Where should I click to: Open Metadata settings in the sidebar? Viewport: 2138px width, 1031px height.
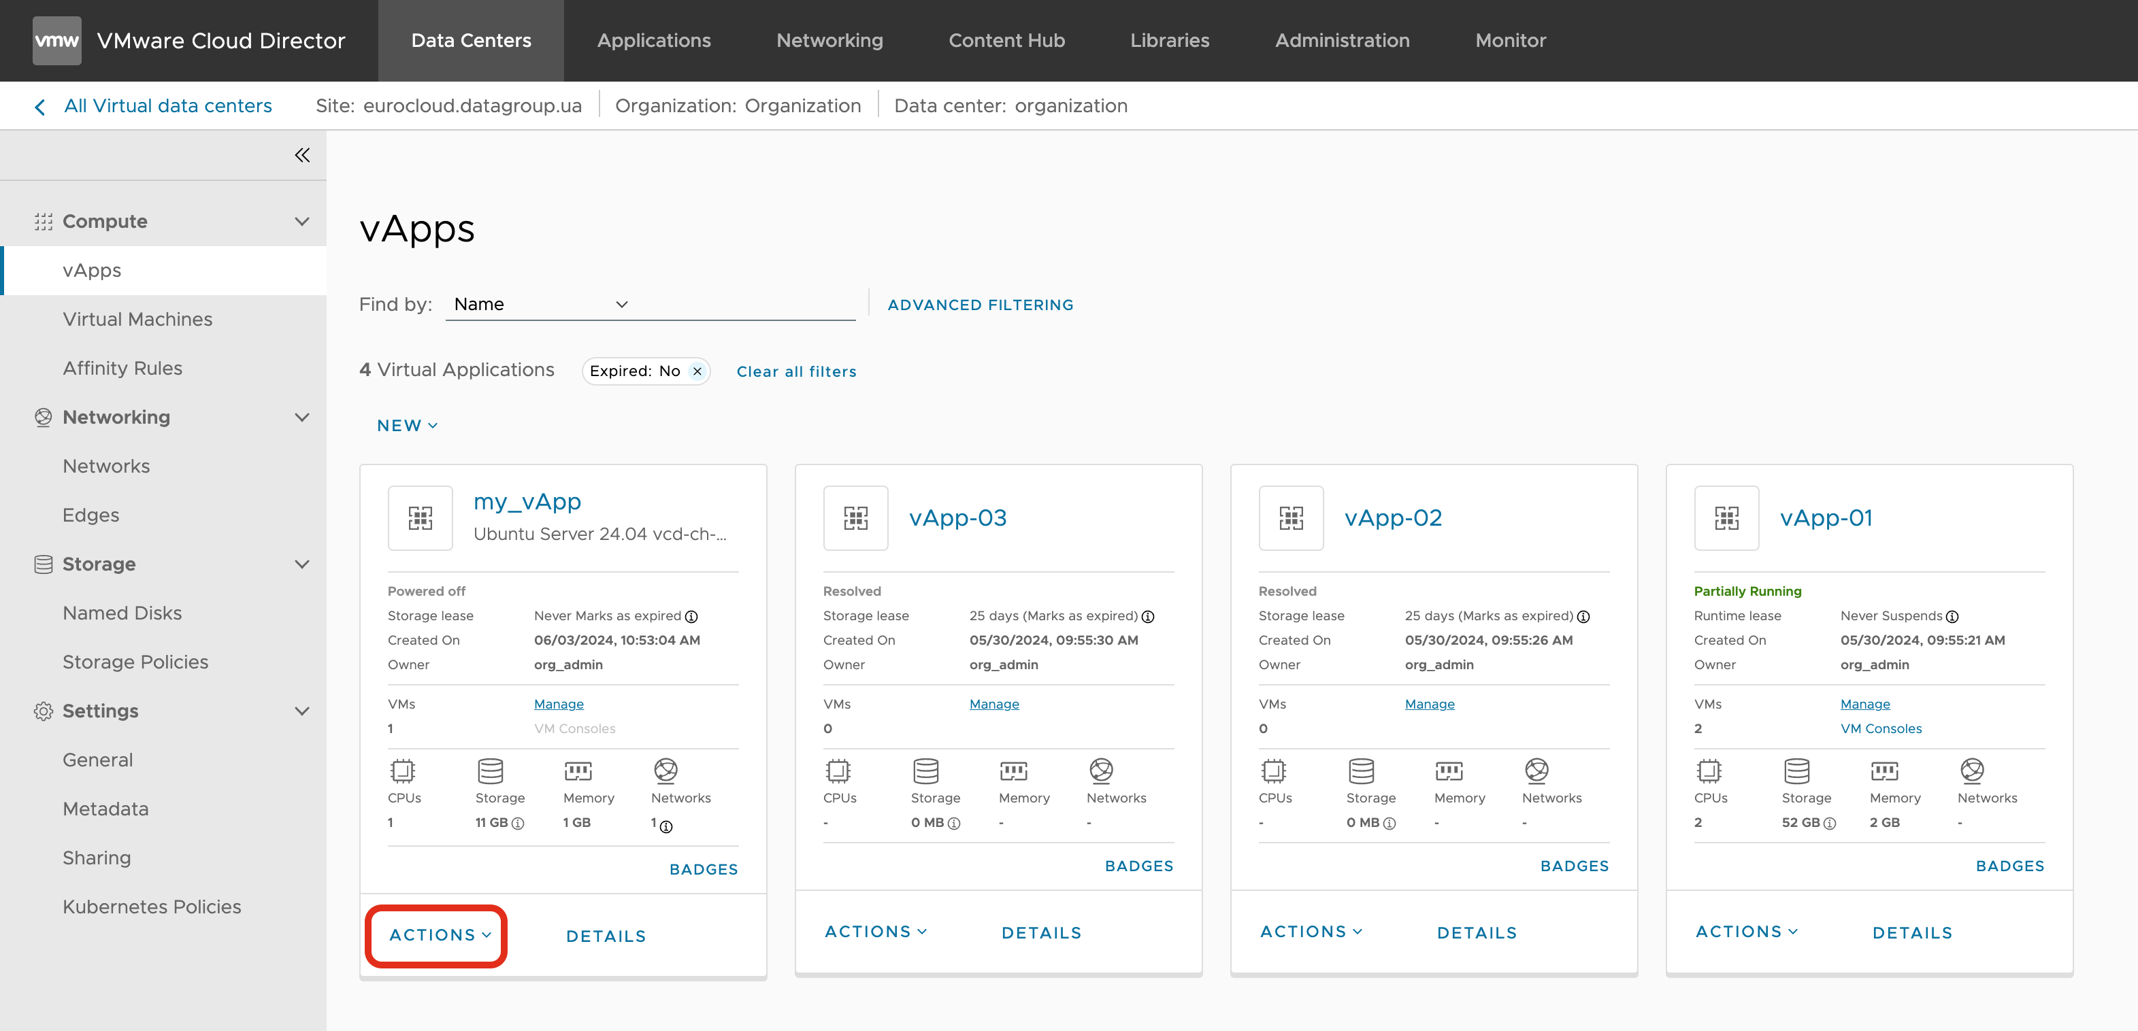pos(106,809)
